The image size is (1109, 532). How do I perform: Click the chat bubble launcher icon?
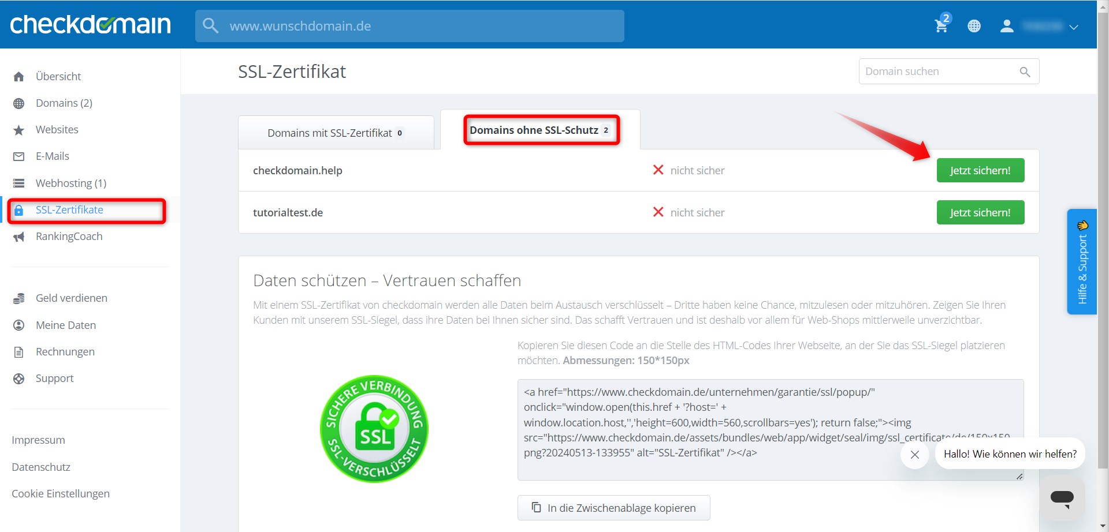pos(1062,497)
